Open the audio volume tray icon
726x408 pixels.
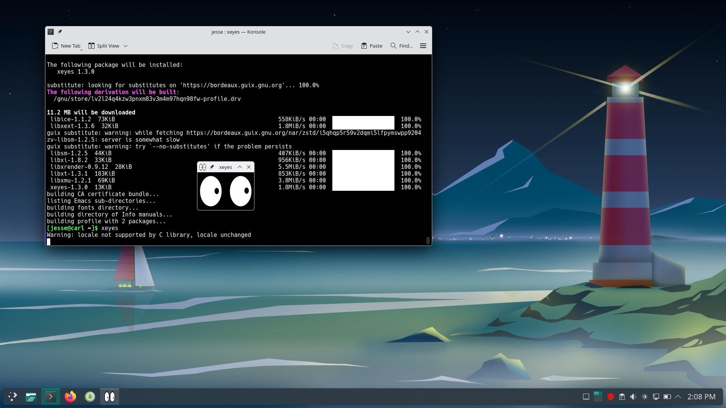point(633,397)
